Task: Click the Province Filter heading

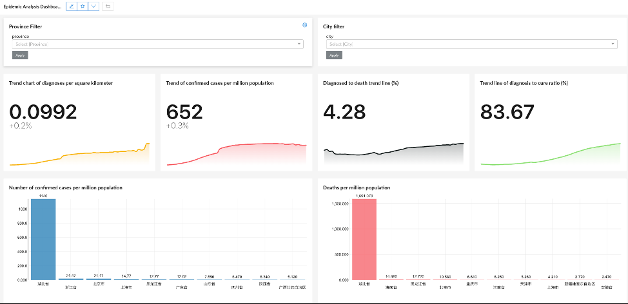Action: [x=26, y=26]
